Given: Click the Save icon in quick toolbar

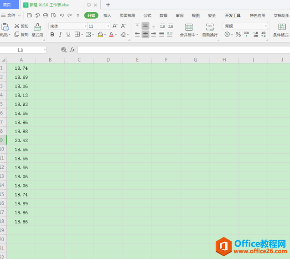Looking at the screenshot, I should (29, 15).
